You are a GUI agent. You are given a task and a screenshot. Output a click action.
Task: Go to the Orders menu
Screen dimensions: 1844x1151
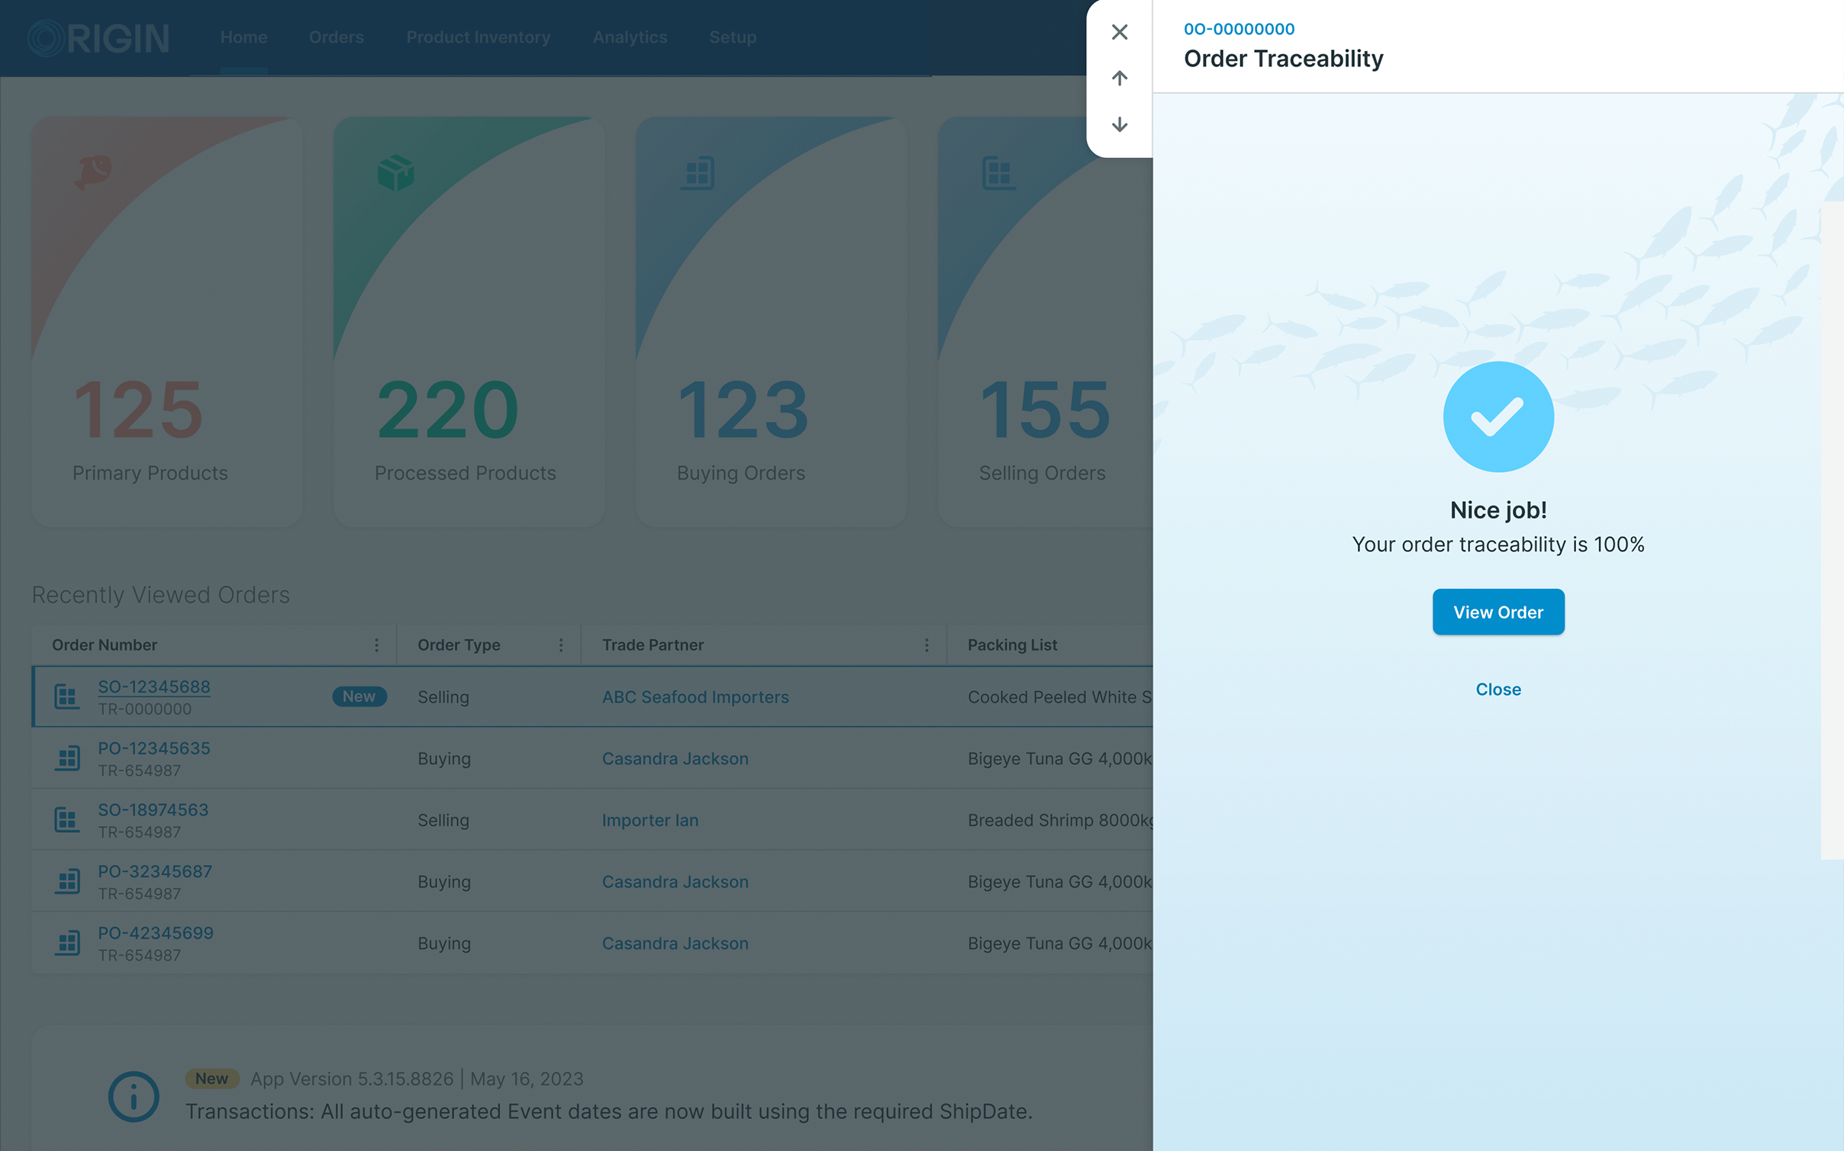(x=336, y=37)
